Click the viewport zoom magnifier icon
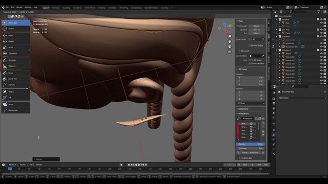 pyautogui.click(x=230, y=36)
